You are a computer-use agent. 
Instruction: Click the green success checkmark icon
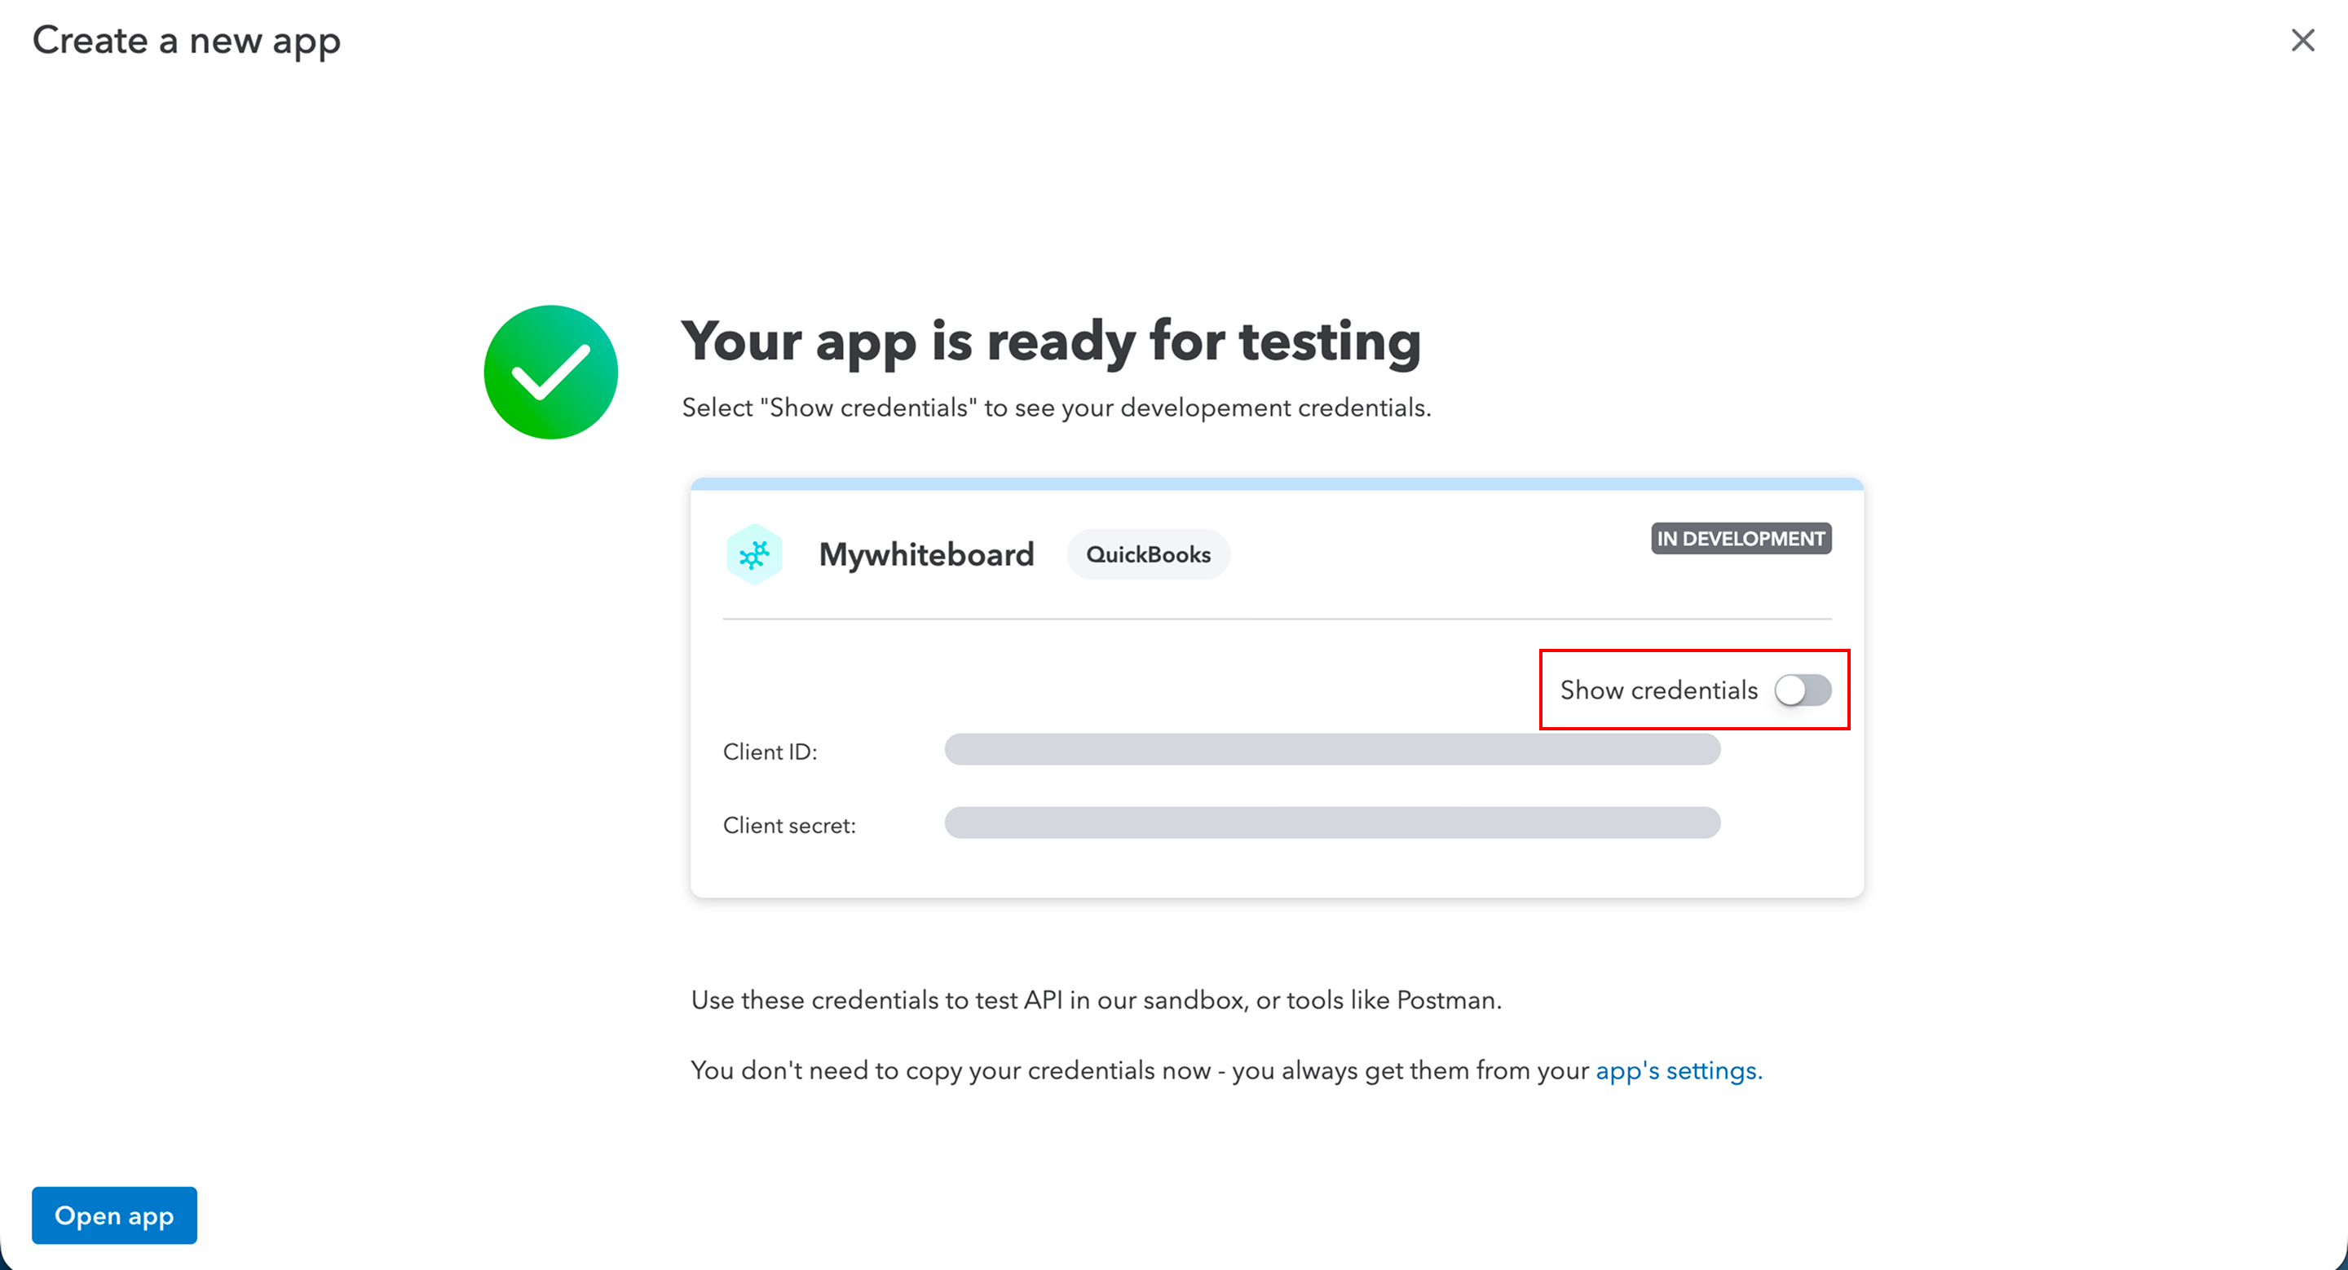[550, 372]
